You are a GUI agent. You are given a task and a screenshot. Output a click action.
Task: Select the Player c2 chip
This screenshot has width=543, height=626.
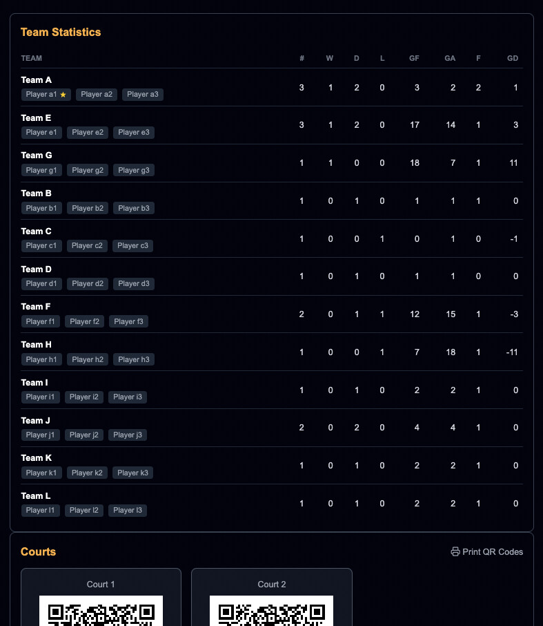point(88,246)
